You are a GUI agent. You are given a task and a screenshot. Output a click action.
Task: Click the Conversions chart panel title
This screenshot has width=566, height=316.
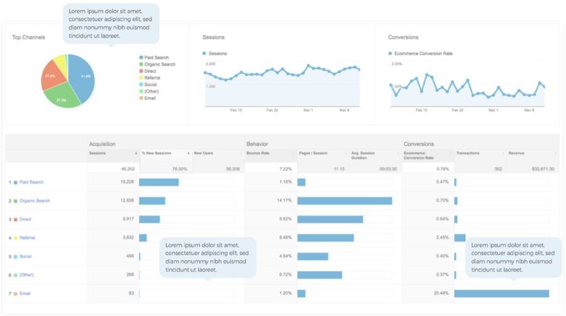coord(403,37)
